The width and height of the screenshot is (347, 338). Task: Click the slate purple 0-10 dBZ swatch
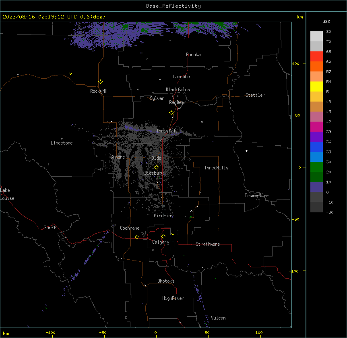(316, 187)
